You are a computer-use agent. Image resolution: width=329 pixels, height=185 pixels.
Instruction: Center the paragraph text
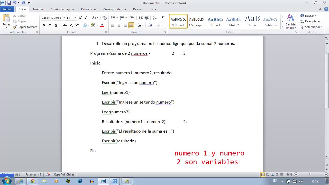(x=119, y=25)
